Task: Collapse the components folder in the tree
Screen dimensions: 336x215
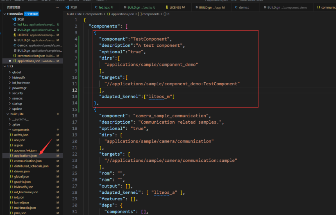Action: point(10,129)
